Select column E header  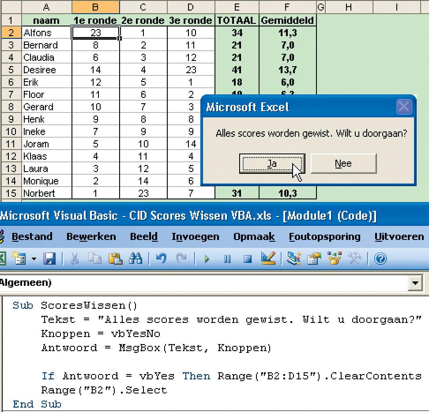point(237,7)
